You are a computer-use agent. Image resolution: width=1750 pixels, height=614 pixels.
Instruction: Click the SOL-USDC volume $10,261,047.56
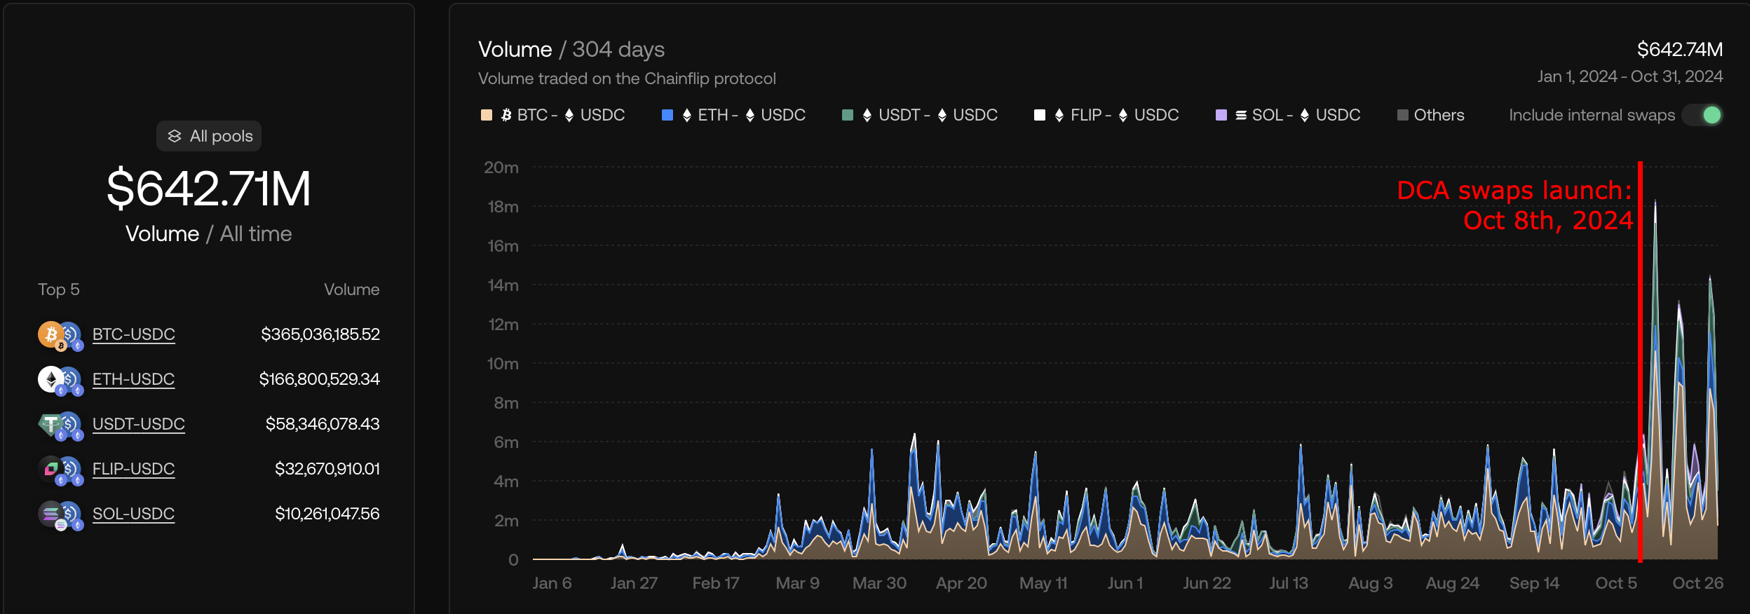[x=327, y=514]
